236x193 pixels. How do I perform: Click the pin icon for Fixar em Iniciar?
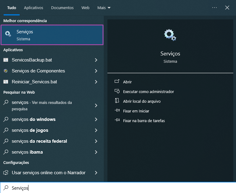(117, 110)
